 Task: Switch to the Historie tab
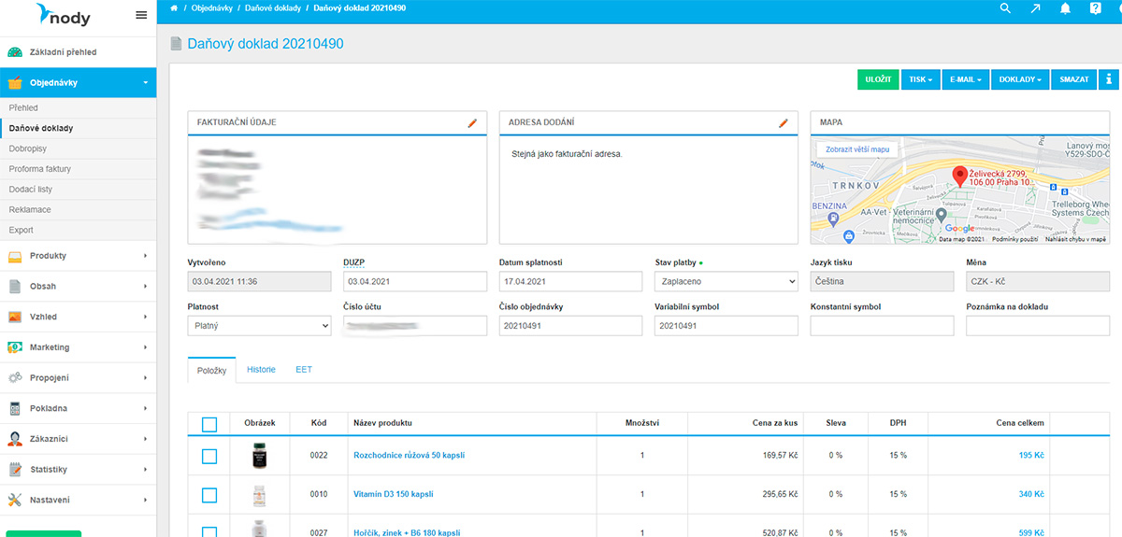[261, 370]
